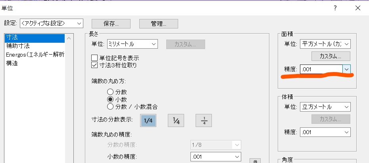Select 構造 in the category list
Screen dimensions: 369x163
(x=34, y=63)
